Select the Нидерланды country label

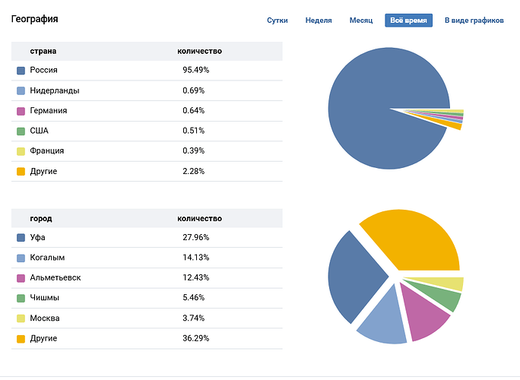click(55, 90)
